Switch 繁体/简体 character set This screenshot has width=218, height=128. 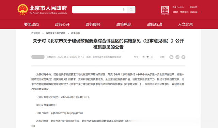click(x=184, y=12)
